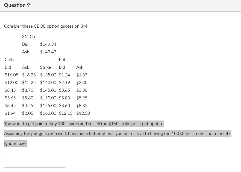Click the $160.00 strike price value

48,113
